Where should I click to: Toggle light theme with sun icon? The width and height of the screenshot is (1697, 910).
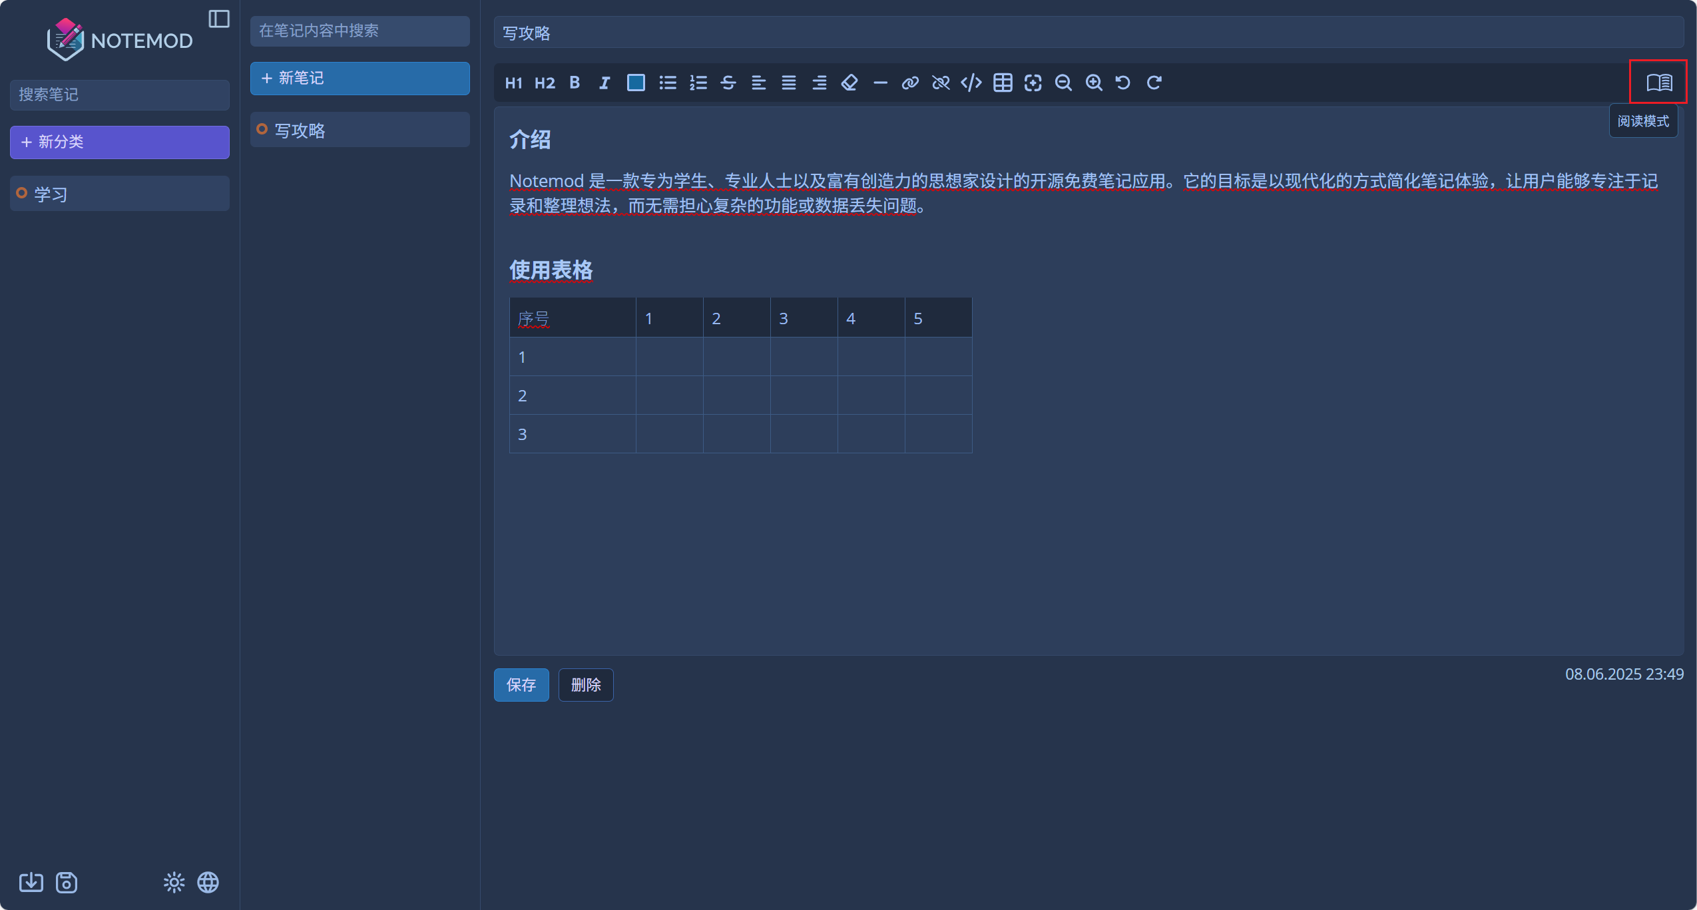(174, 882)
